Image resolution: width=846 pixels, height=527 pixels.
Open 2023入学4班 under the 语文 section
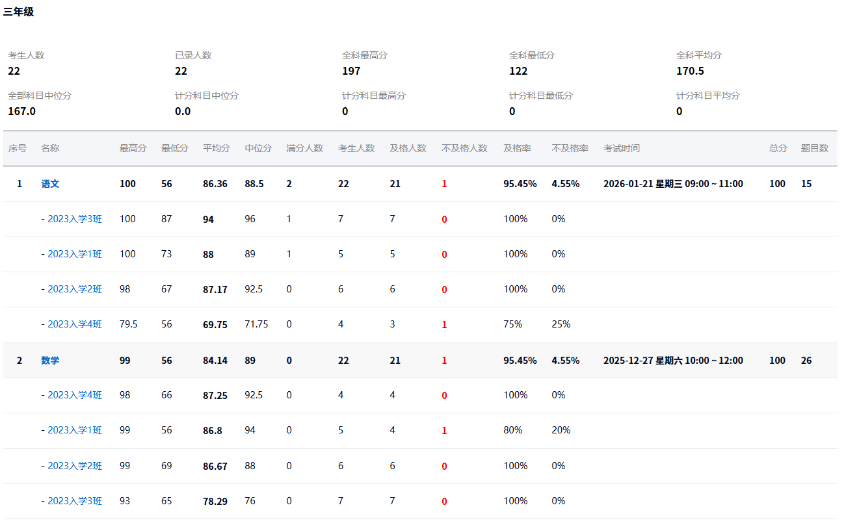[x=74, y=324]
